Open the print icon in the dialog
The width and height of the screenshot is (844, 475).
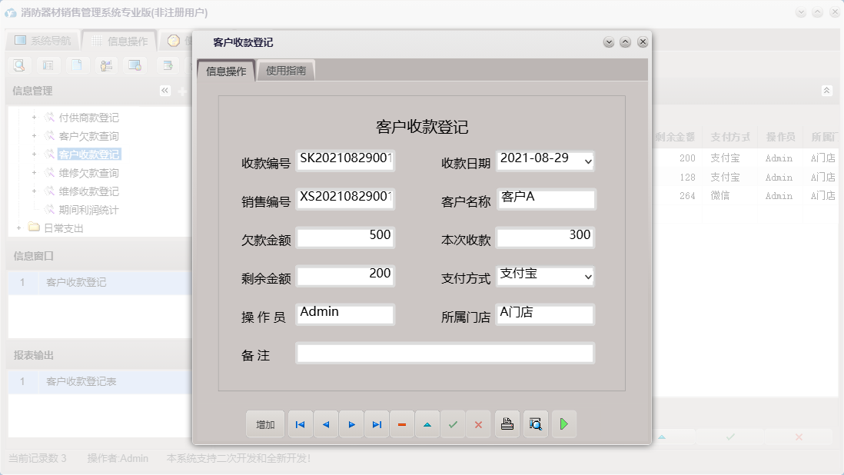(x=507, y=424)
